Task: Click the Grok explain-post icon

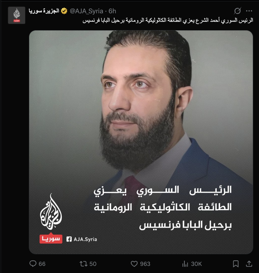Action: (x=238, y=11)
